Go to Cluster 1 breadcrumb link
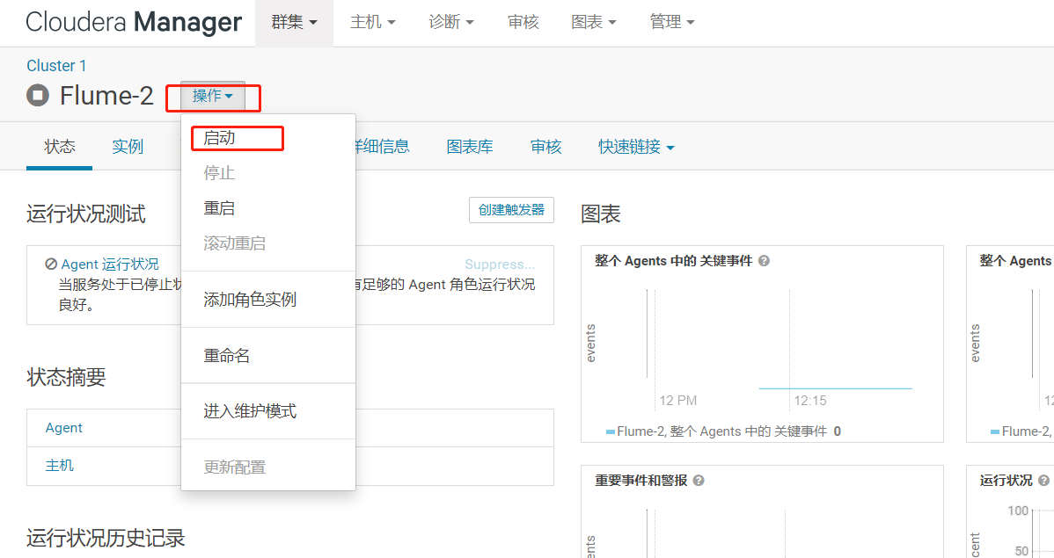The height and width of the screenshot is (558, 1054). tap(56, 66)
